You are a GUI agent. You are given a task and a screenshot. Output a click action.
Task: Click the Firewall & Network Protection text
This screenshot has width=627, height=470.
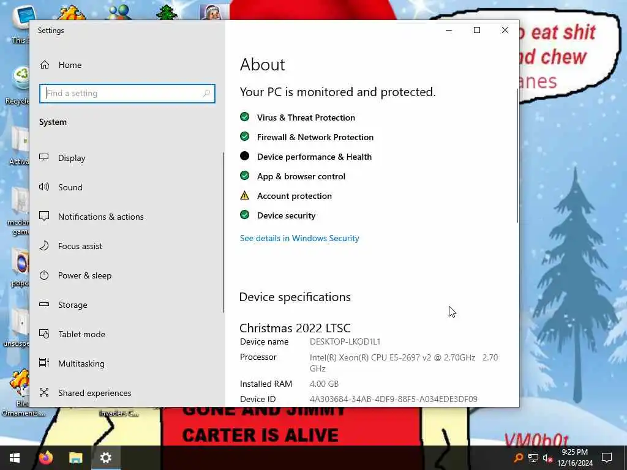pos(315,137)
